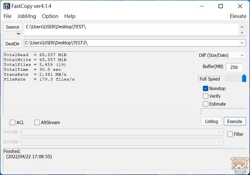Enable the Filter checkbox
Screen dimensions: 250x175
(230, 134)
